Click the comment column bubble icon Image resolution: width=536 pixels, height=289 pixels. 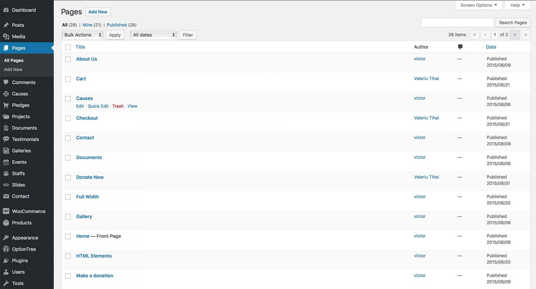click(x=460, y=47)
